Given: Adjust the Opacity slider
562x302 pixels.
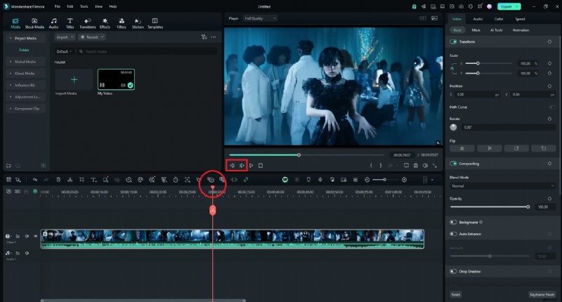Looking at the screenshot, I should 489,206.
